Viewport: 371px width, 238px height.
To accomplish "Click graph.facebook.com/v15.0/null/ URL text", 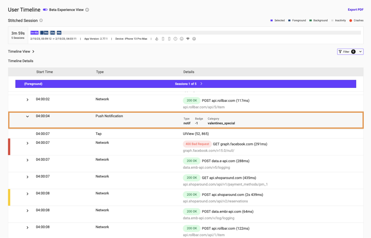I will coord(208,150).
